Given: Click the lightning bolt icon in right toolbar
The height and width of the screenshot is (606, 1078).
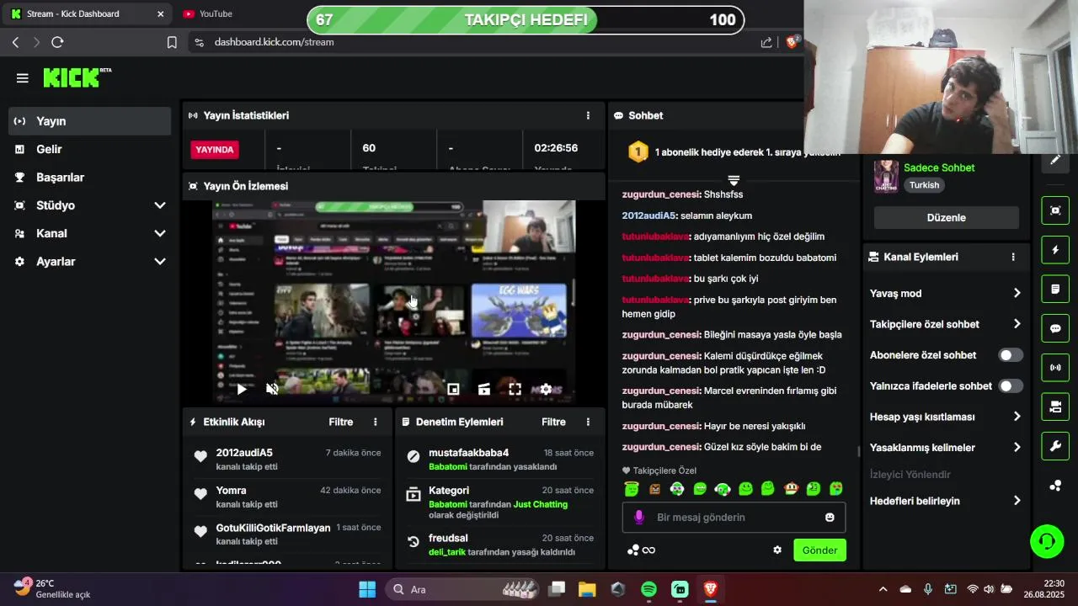Looking at the screenshot, I should pyautogui.click(x=1055, y=250).
